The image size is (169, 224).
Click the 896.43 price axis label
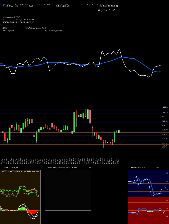(165, 134)
